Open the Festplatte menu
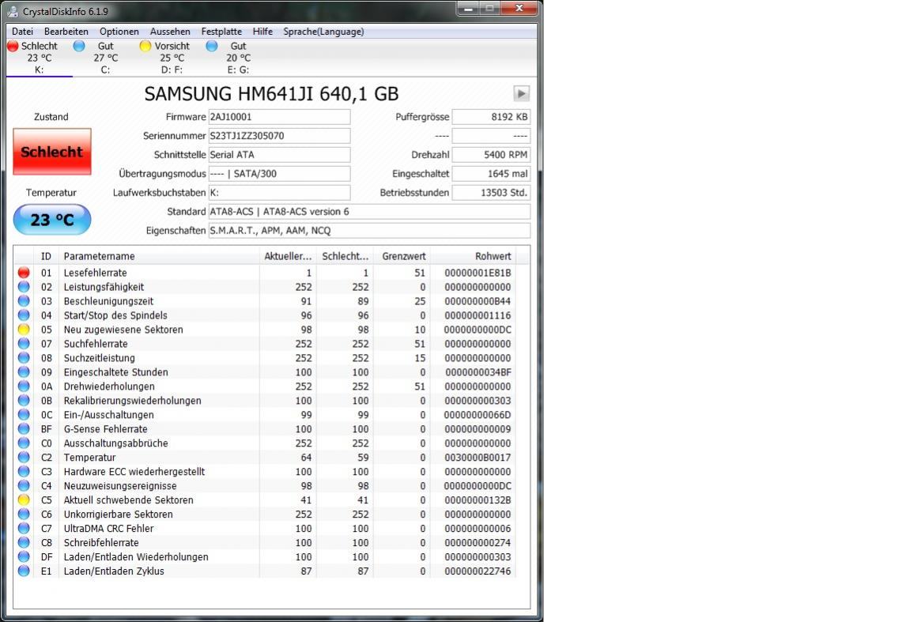Viewport: 910px width, 622px height. pyautogui.click(x=221, y=32)
